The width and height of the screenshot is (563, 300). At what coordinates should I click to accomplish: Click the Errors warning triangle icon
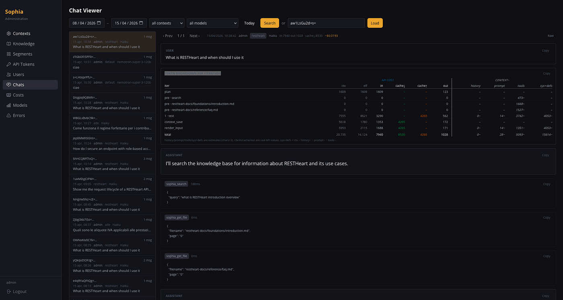click(9, 116)
